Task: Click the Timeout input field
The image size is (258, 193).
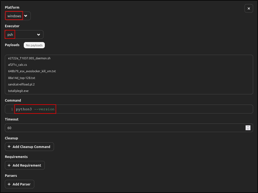Action: tap(129, 128)
